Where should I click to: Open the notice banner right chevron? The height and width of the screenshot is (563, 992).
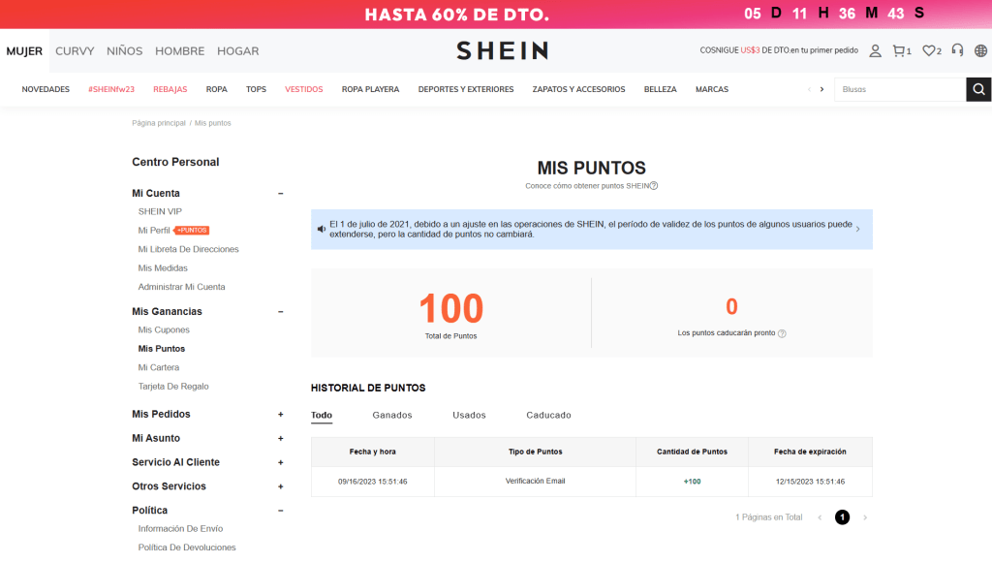(x=858, y=229)
